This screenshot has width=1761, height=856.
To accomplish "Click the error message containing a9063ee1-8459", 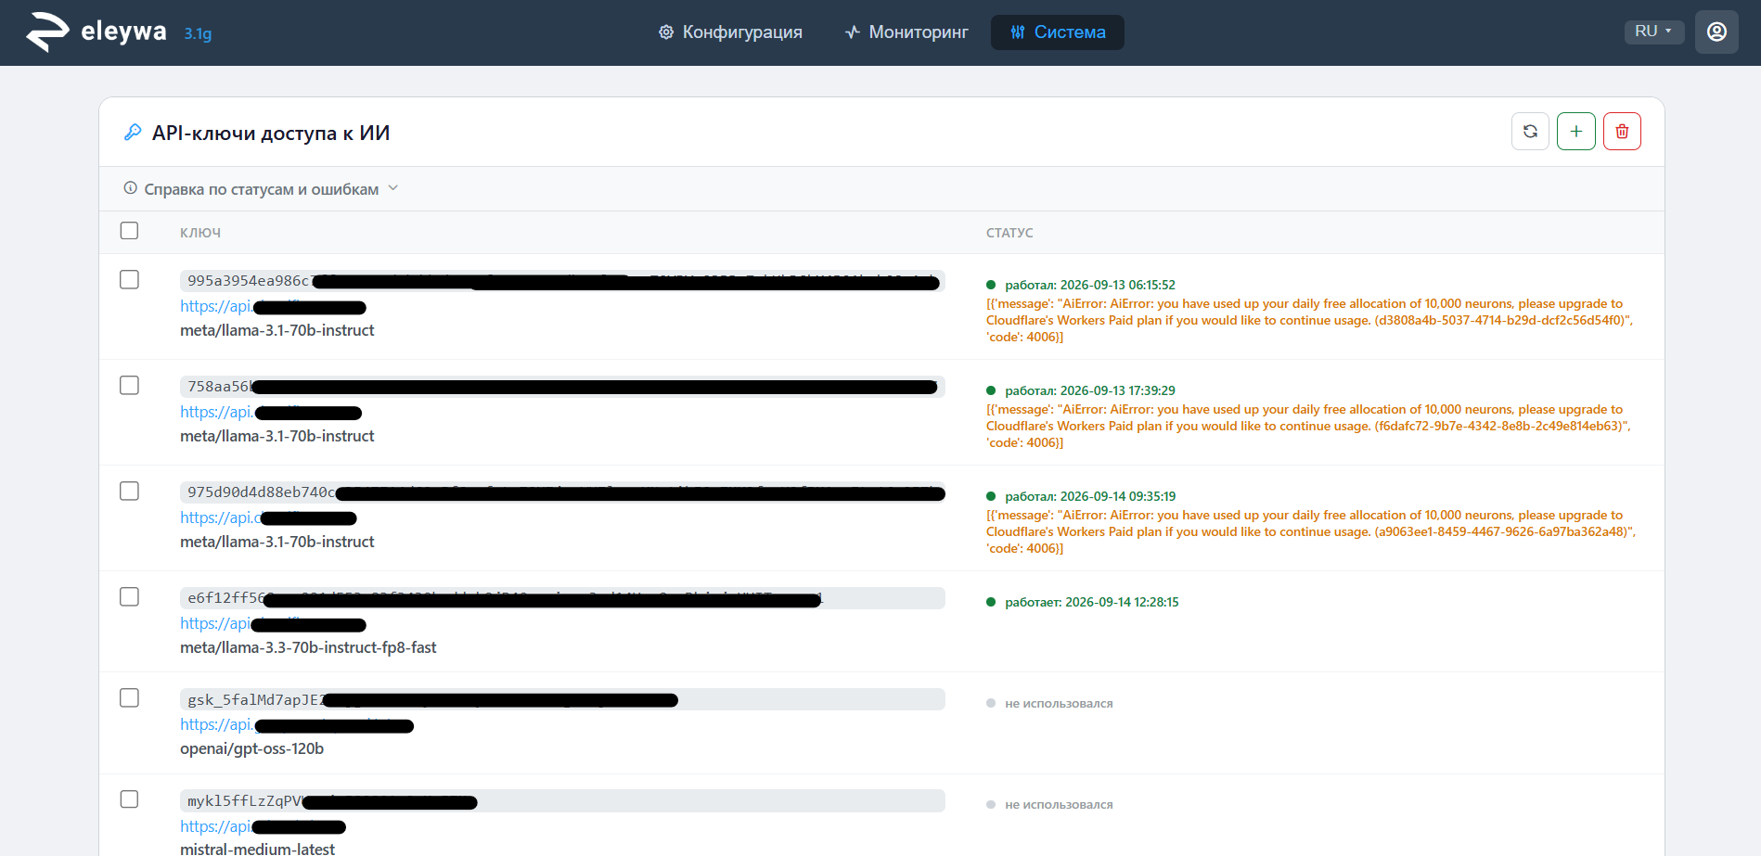I will tap(1311, 531).
